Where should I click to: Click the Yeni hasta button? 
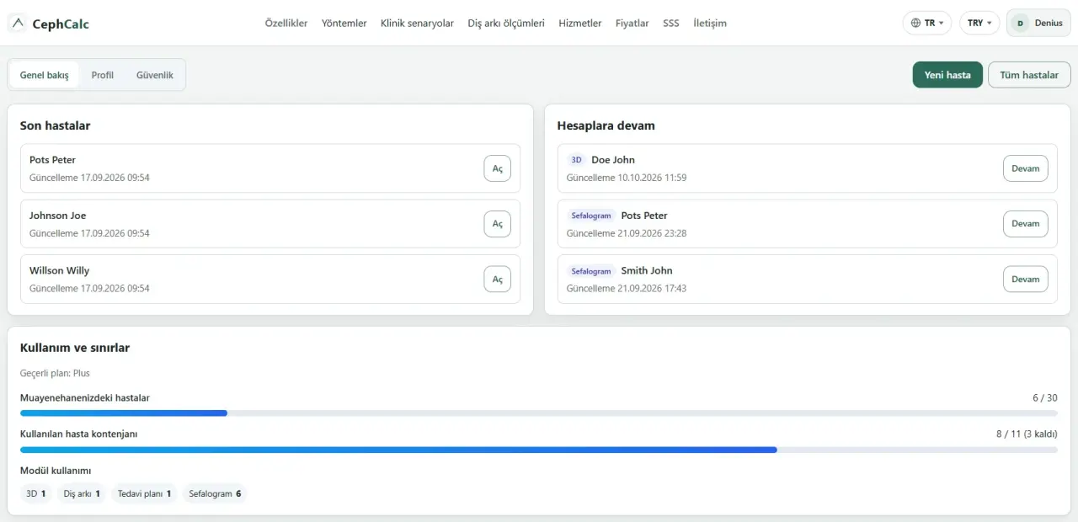947,75
